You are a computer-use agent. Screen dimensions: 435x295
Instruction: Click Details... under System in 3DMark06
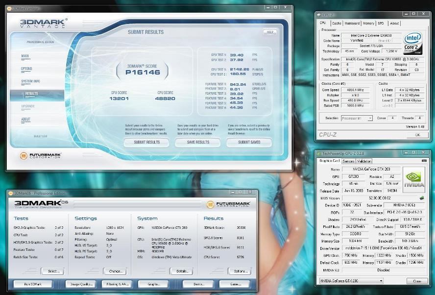click(x=182, y=271)
